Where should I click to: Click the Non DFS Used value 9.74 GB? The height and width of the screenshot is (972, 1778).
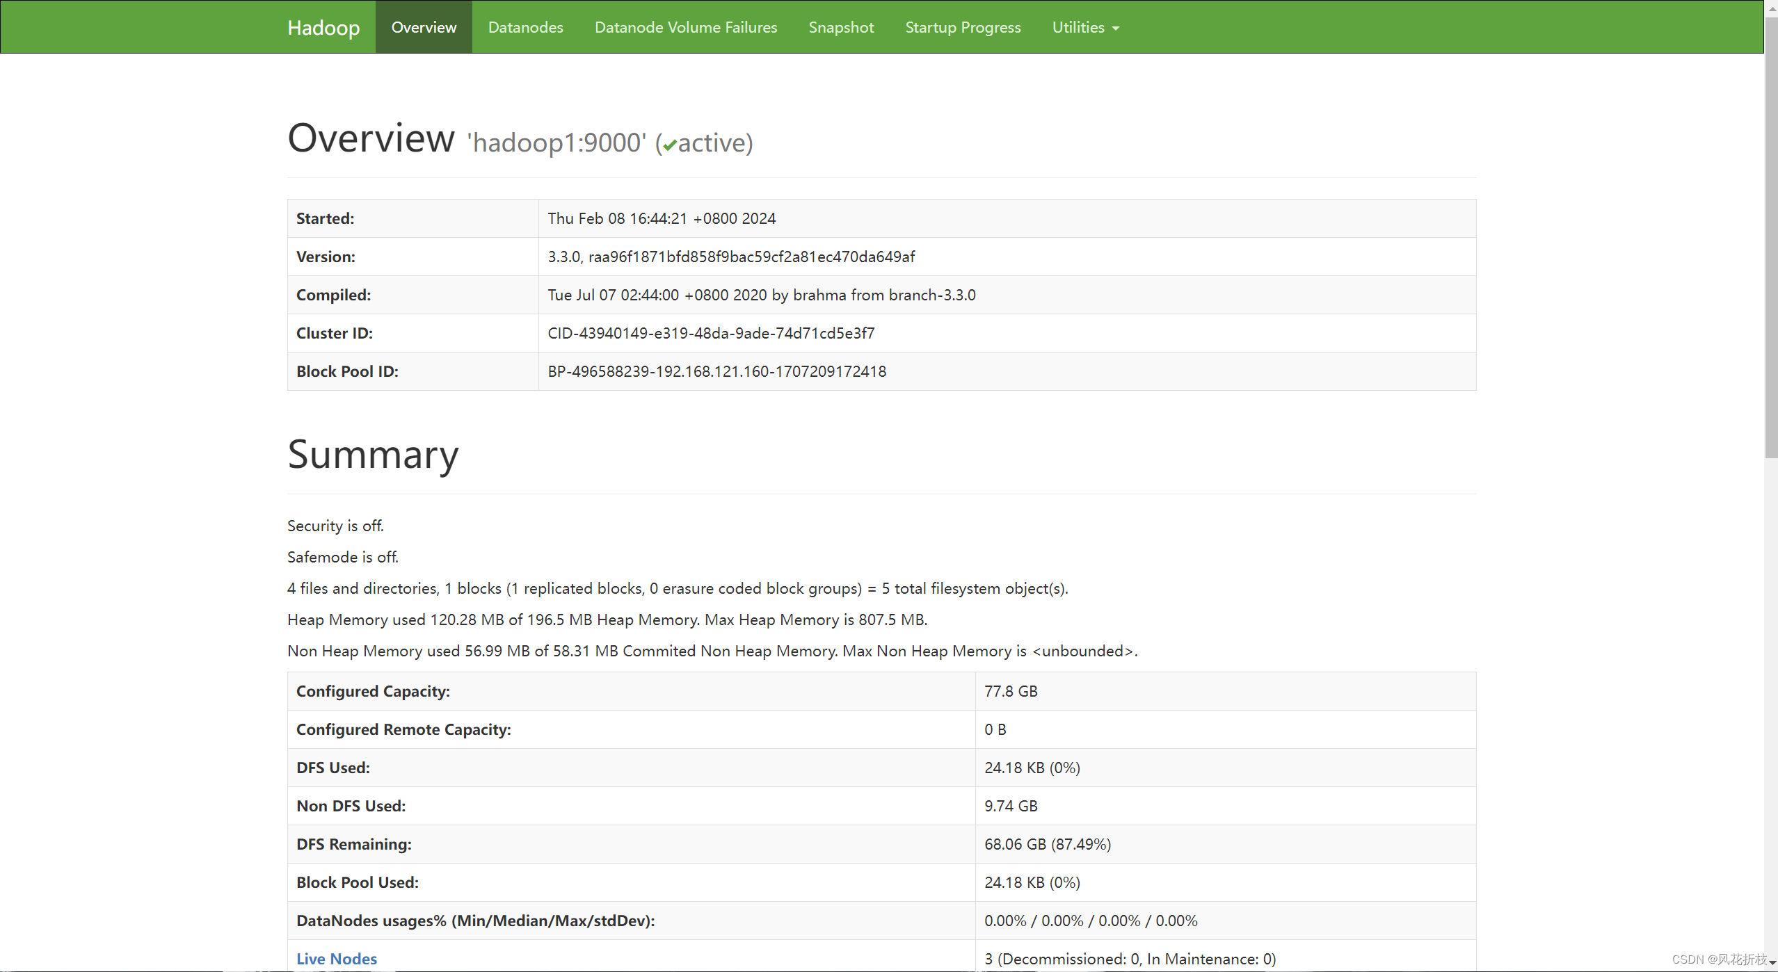(x=1011, y=806)
